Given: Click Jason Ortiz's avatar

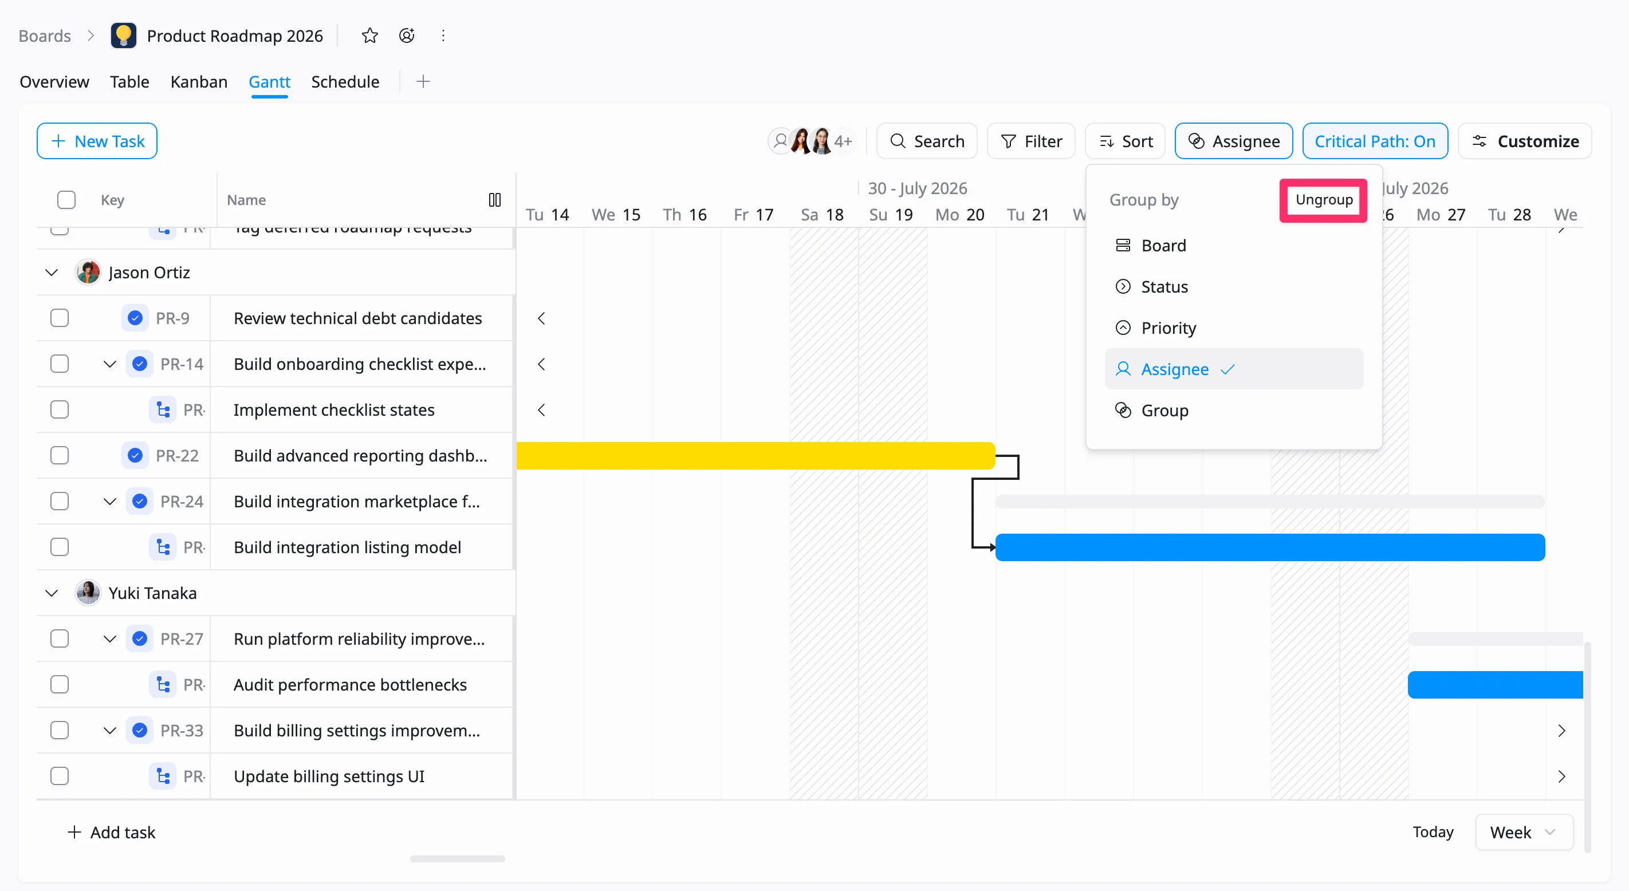Looking at the screenshot, I should [x=88, y=273].
